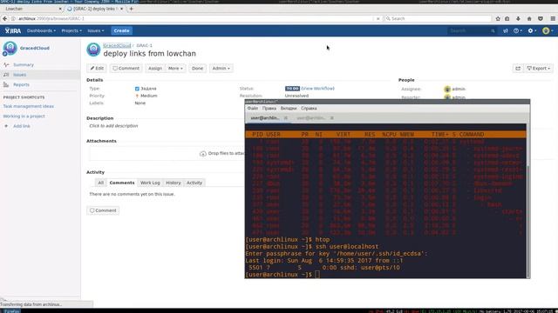Open the terminal Файл menu
This screenshot has height=313, width=558.
(x=253, y=108)
